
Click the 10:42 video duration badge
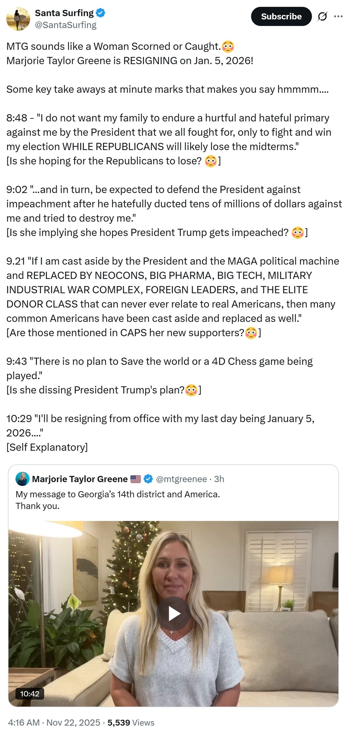tap(30, 694)
